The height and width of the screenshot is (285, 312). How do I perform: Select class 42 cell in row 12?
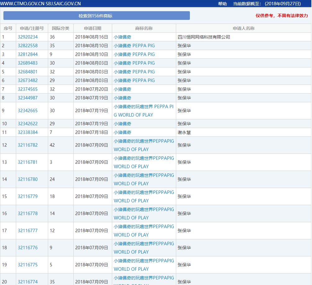point(61,145)
